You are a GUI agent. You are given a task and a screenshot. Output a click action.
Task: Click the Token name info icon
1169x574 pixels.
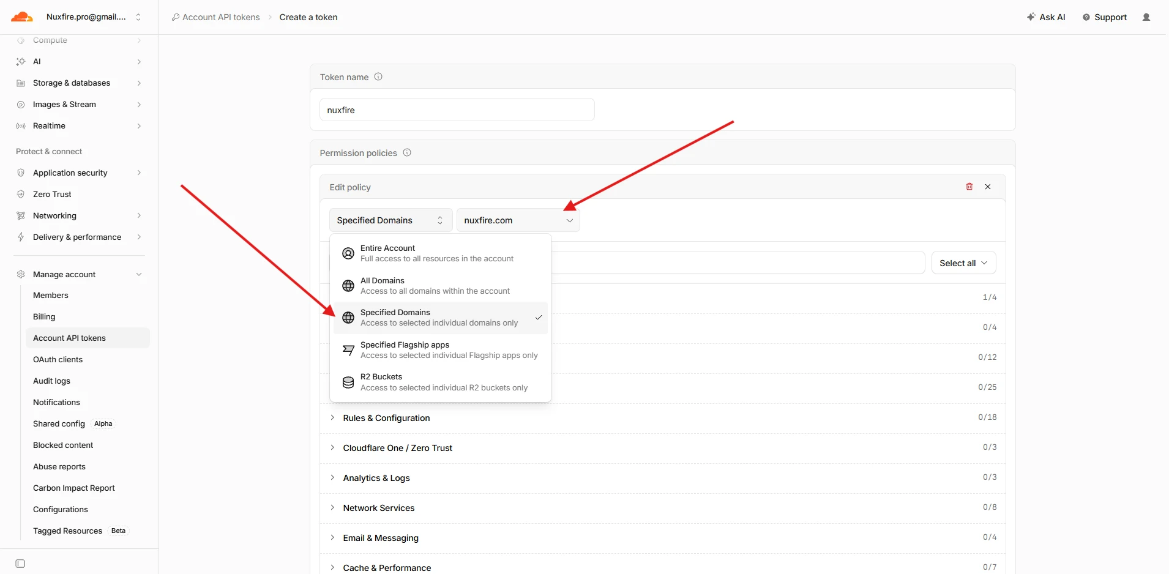[x=378, y=76]
